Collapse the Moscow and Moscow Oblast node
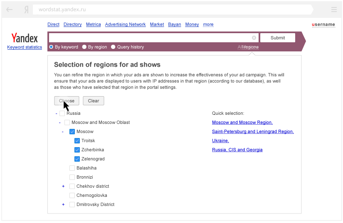Screen dimensions: 343x223 tap(59, 123)
